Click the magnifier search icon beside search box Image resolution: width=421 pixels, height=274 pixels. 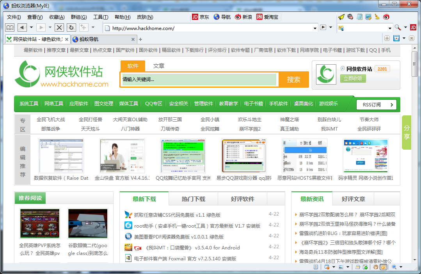point(398,27)
